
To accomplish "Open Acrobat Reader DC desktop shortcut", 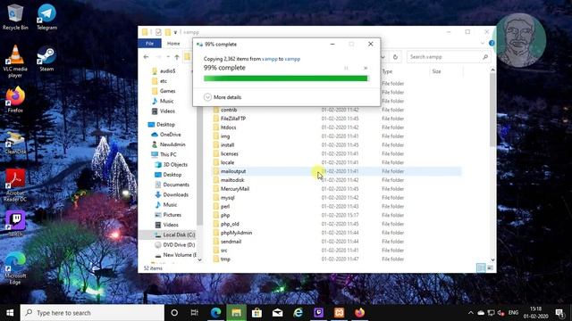I will click(15, 185).
